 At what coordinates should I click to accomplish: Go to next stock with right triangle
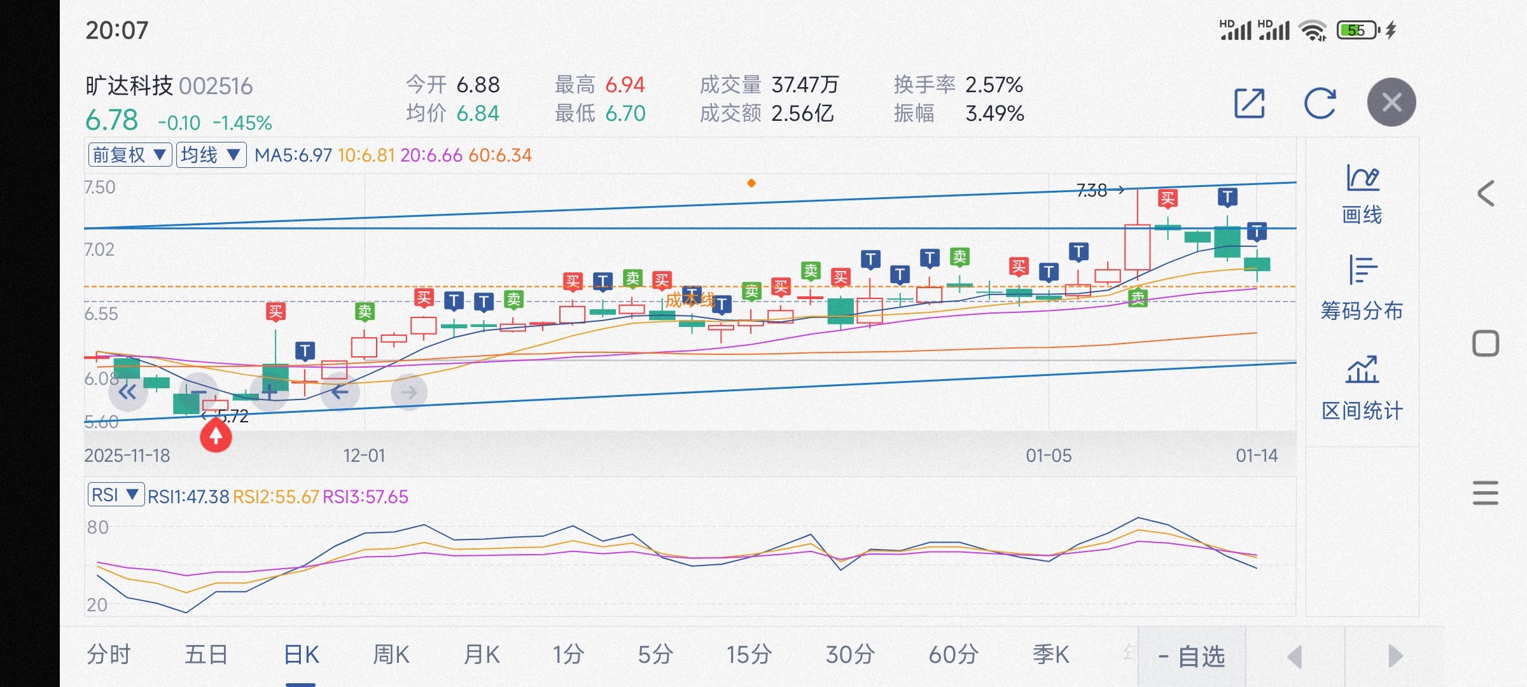(x=1395, y=656)
